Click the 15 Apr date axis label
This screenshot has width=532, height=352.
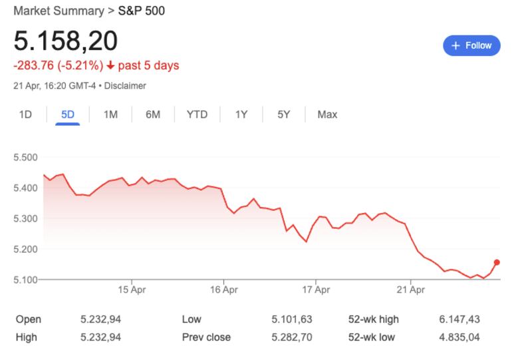132,290
